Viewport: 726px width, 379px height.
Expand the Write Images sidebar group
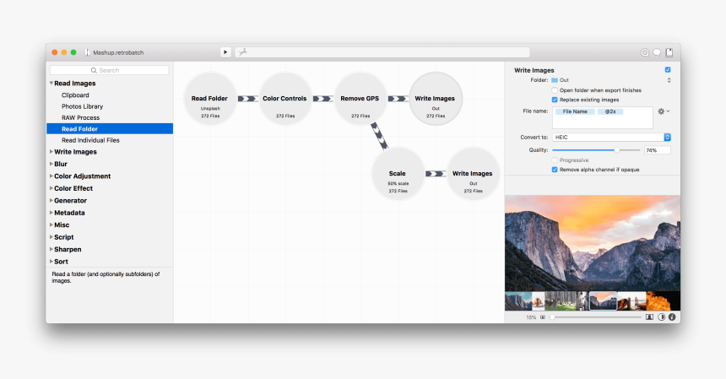pyautogui.click(x=51, y=152)
